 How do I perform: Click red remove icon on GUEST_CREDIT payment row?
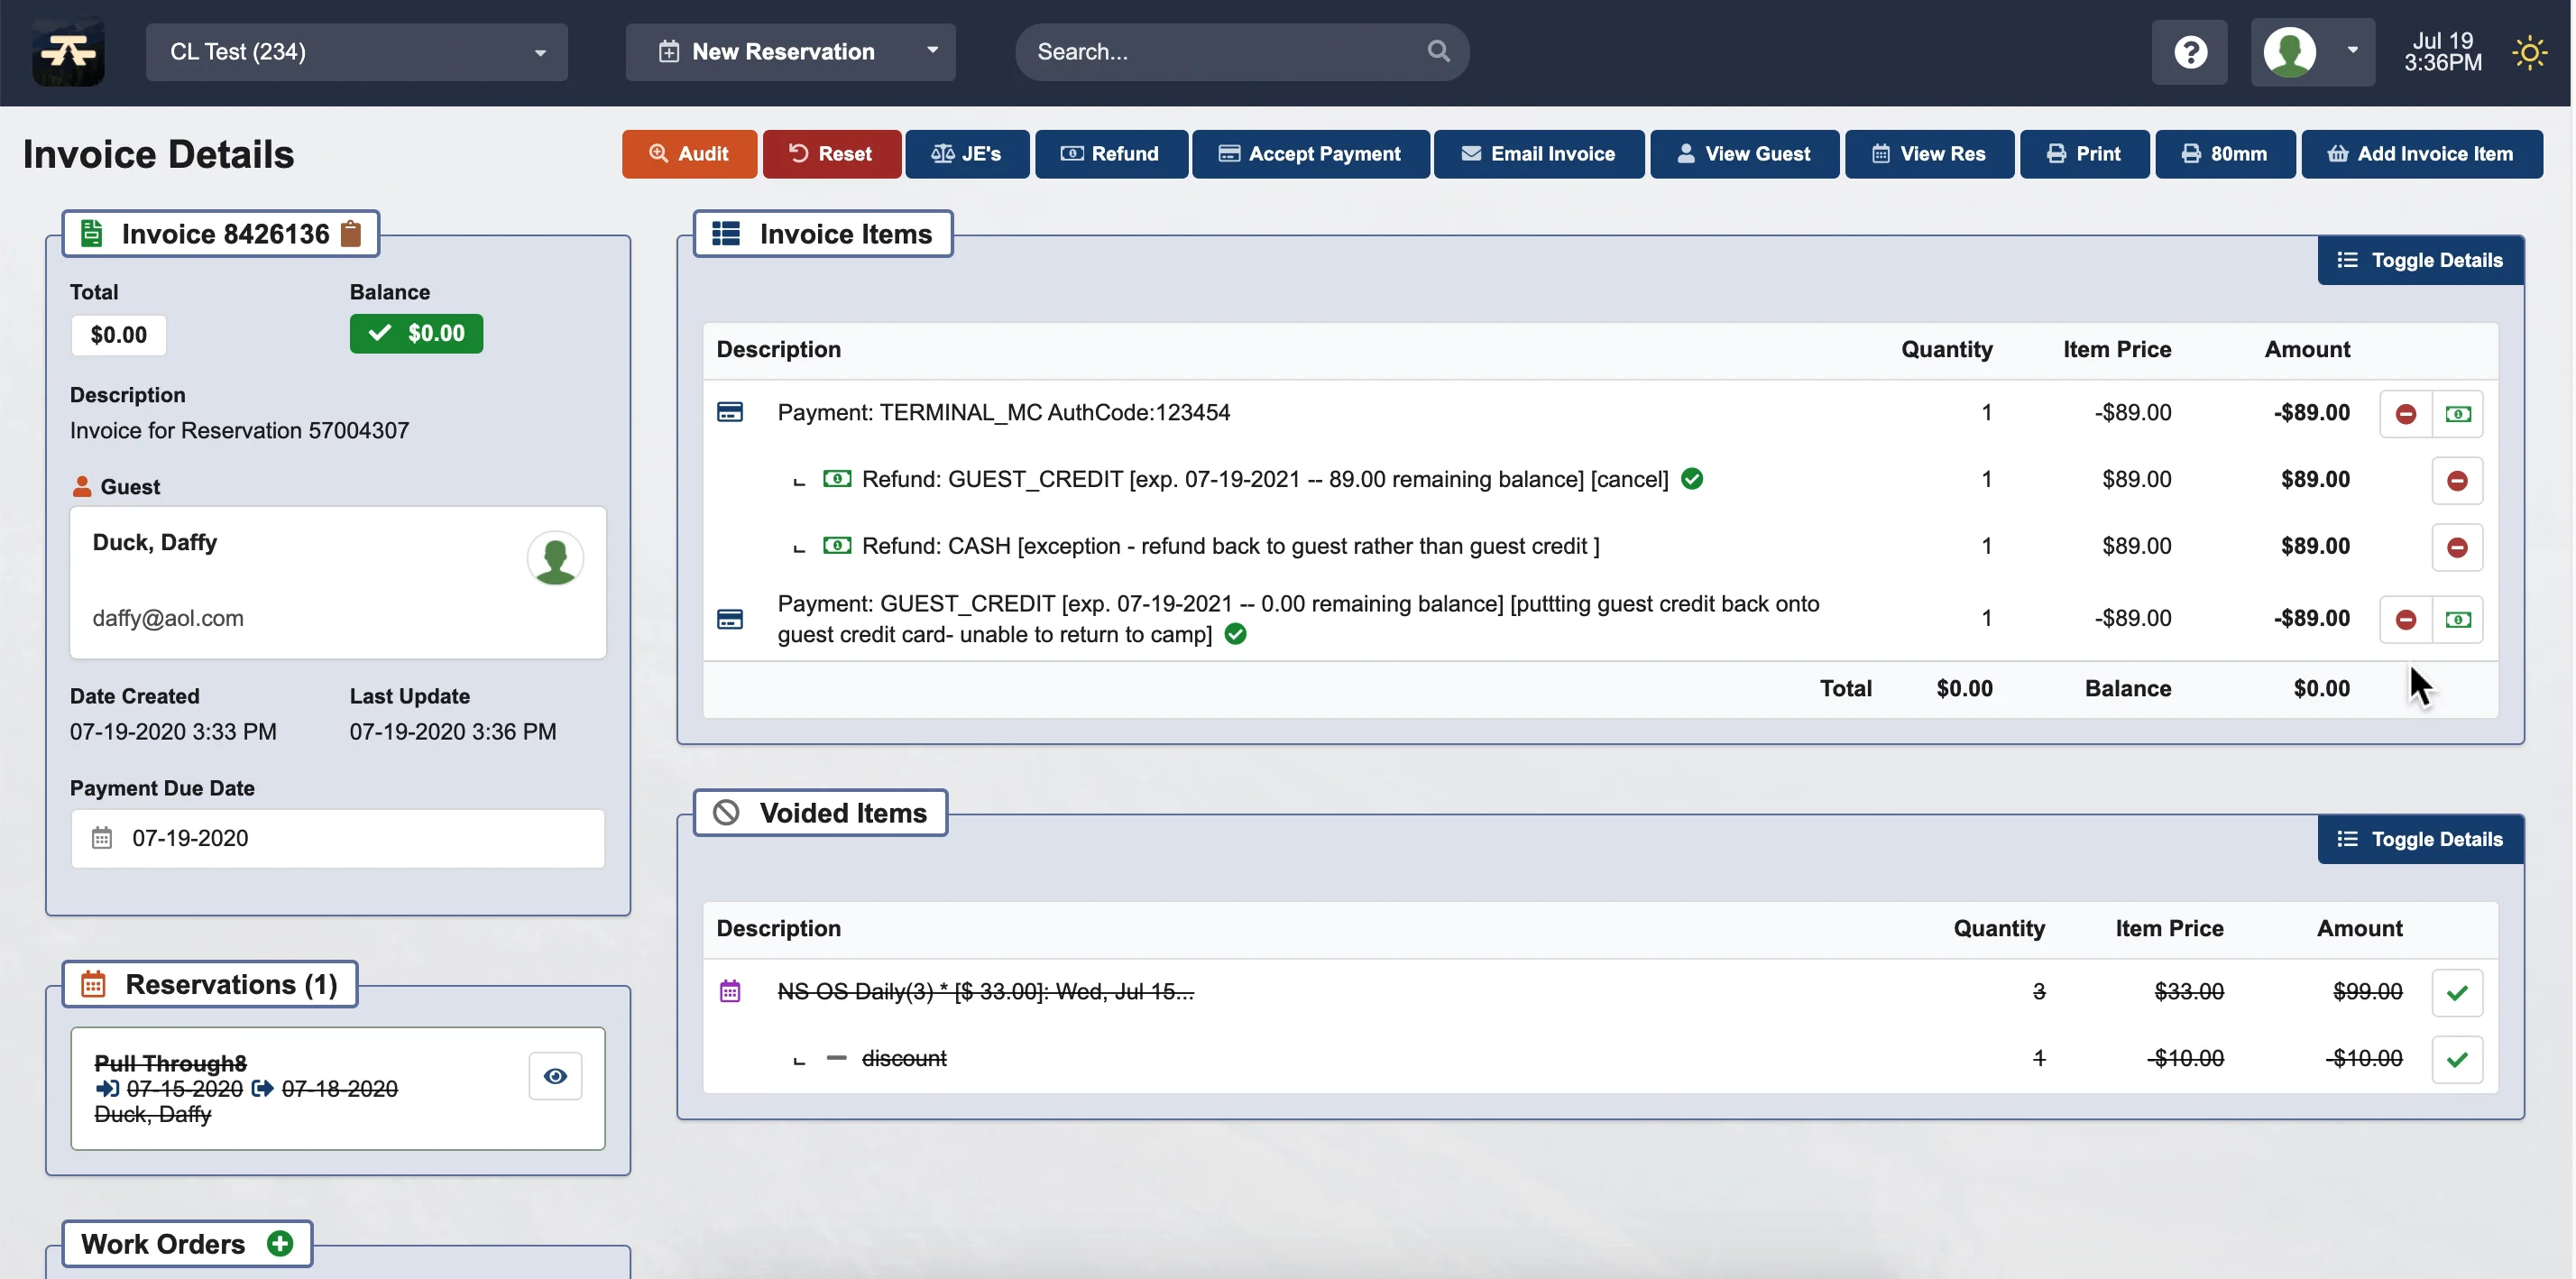(2406, 619)
